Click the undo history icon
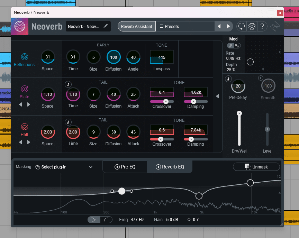 pos(242,26)
